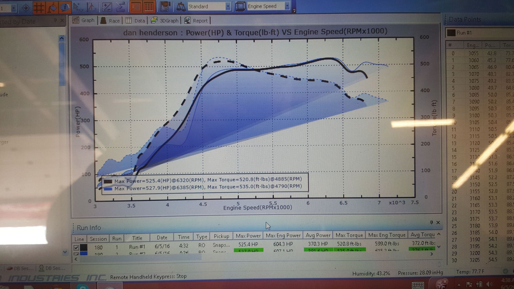Open the Engine Speed axis dropdown
Viewport: 514px width, 289px height.
click(287, 6)
